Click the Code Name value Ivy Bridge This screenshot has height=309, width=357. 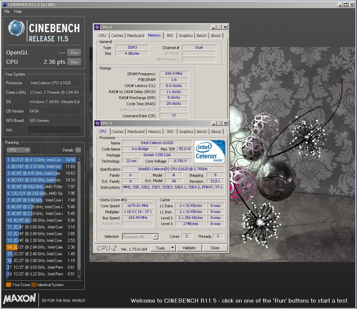point(140,149)
